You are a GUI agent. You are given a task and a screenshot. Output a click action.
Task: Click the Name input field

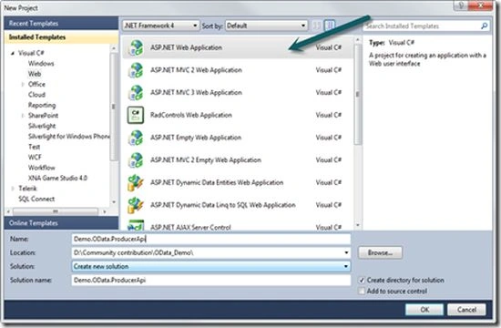click(x=211, y=239)
